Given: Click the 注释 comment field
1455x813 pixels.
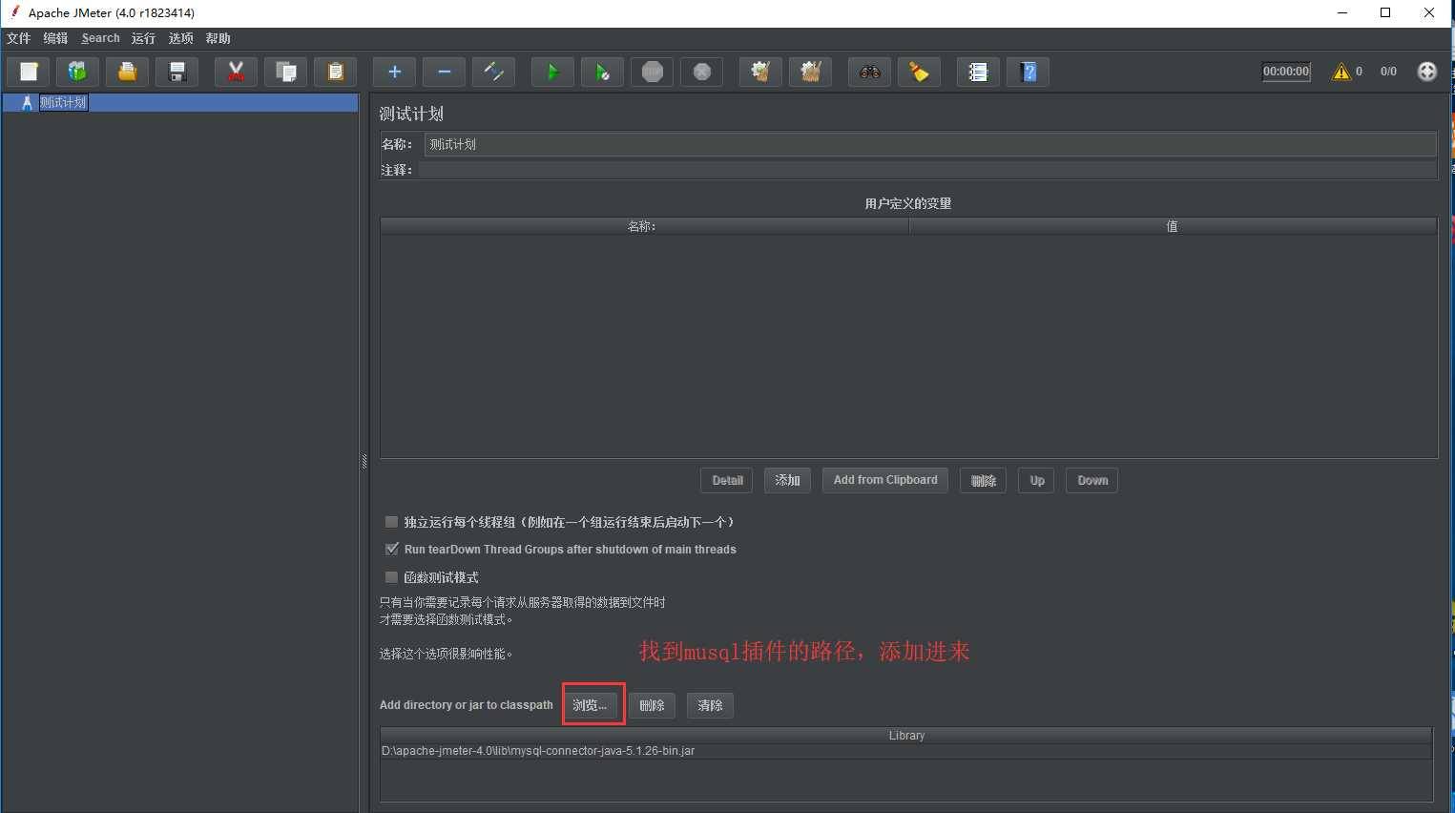Looking at the screenshot, I should coord(927,170).
